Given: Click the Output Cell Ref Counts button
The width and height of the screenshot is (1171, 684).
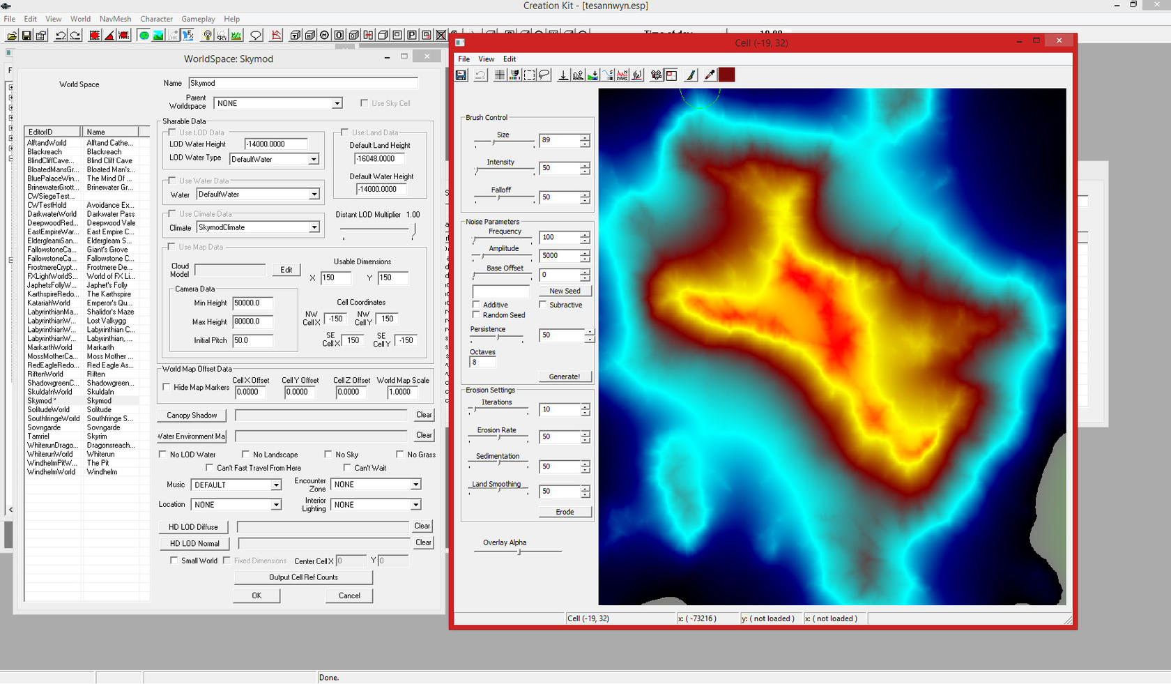Looking at the screenshot, I should click(x=303, y=577).
